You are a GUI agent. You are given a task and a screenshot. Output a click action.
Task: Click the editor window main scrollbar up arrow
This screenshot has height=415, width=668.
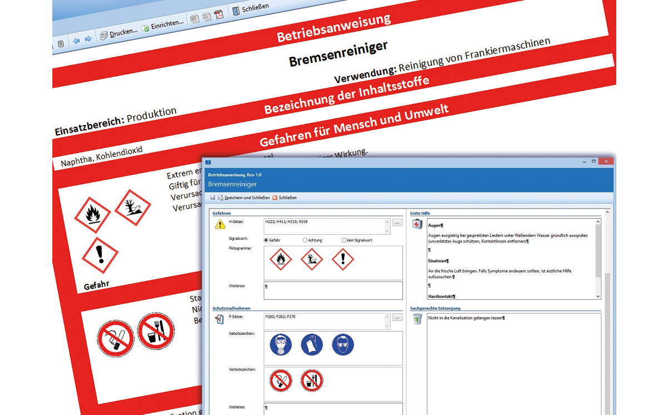coord(607,212)
